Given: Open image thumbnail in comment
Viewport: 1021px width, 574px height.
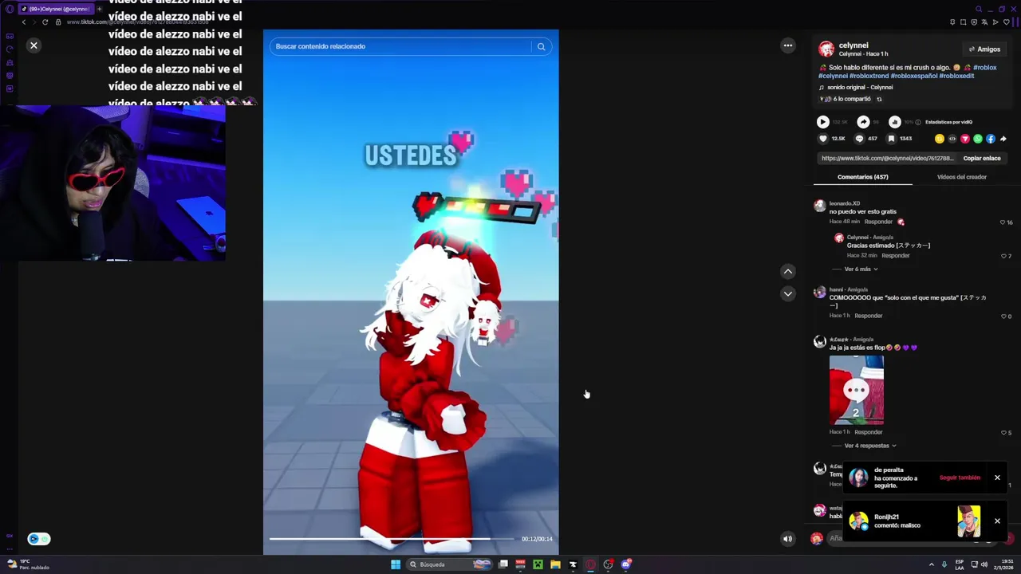Looking at the screenshot, I should click(x=856, y=391).
